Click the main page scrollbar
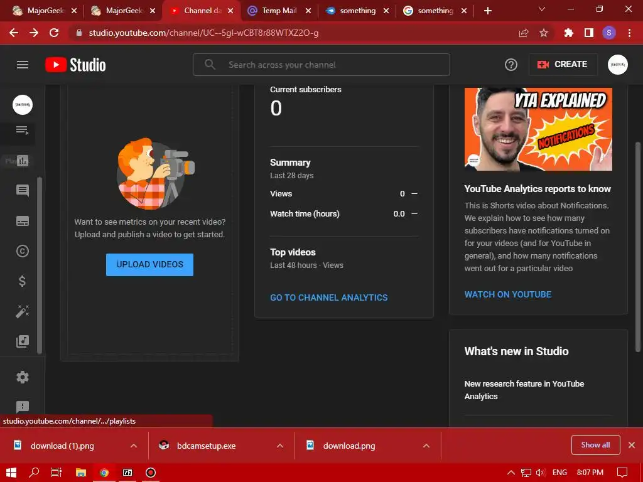 click(638, 247)
